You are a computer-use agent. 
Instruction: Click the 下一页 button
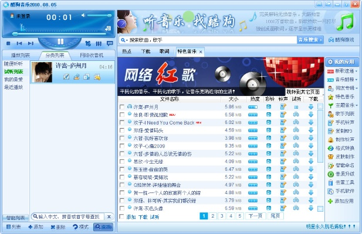pos(255,216)
